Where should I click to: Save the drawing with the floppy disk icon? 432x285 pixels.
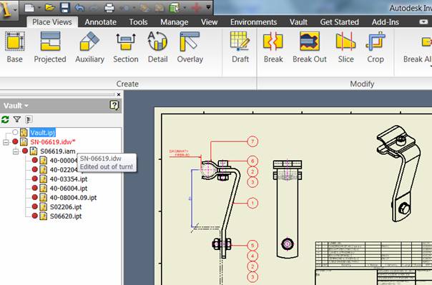point(65,8)
